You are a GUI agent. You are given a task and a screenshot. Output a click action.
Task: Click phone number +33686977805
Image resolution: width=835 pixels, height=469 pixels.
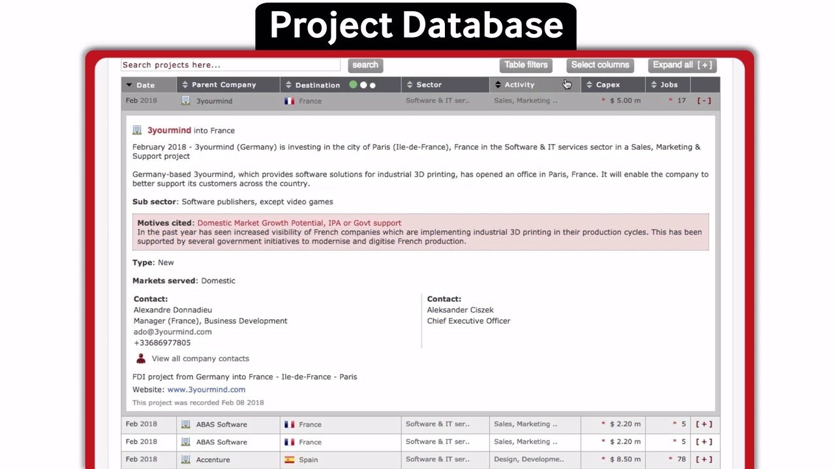162,343
